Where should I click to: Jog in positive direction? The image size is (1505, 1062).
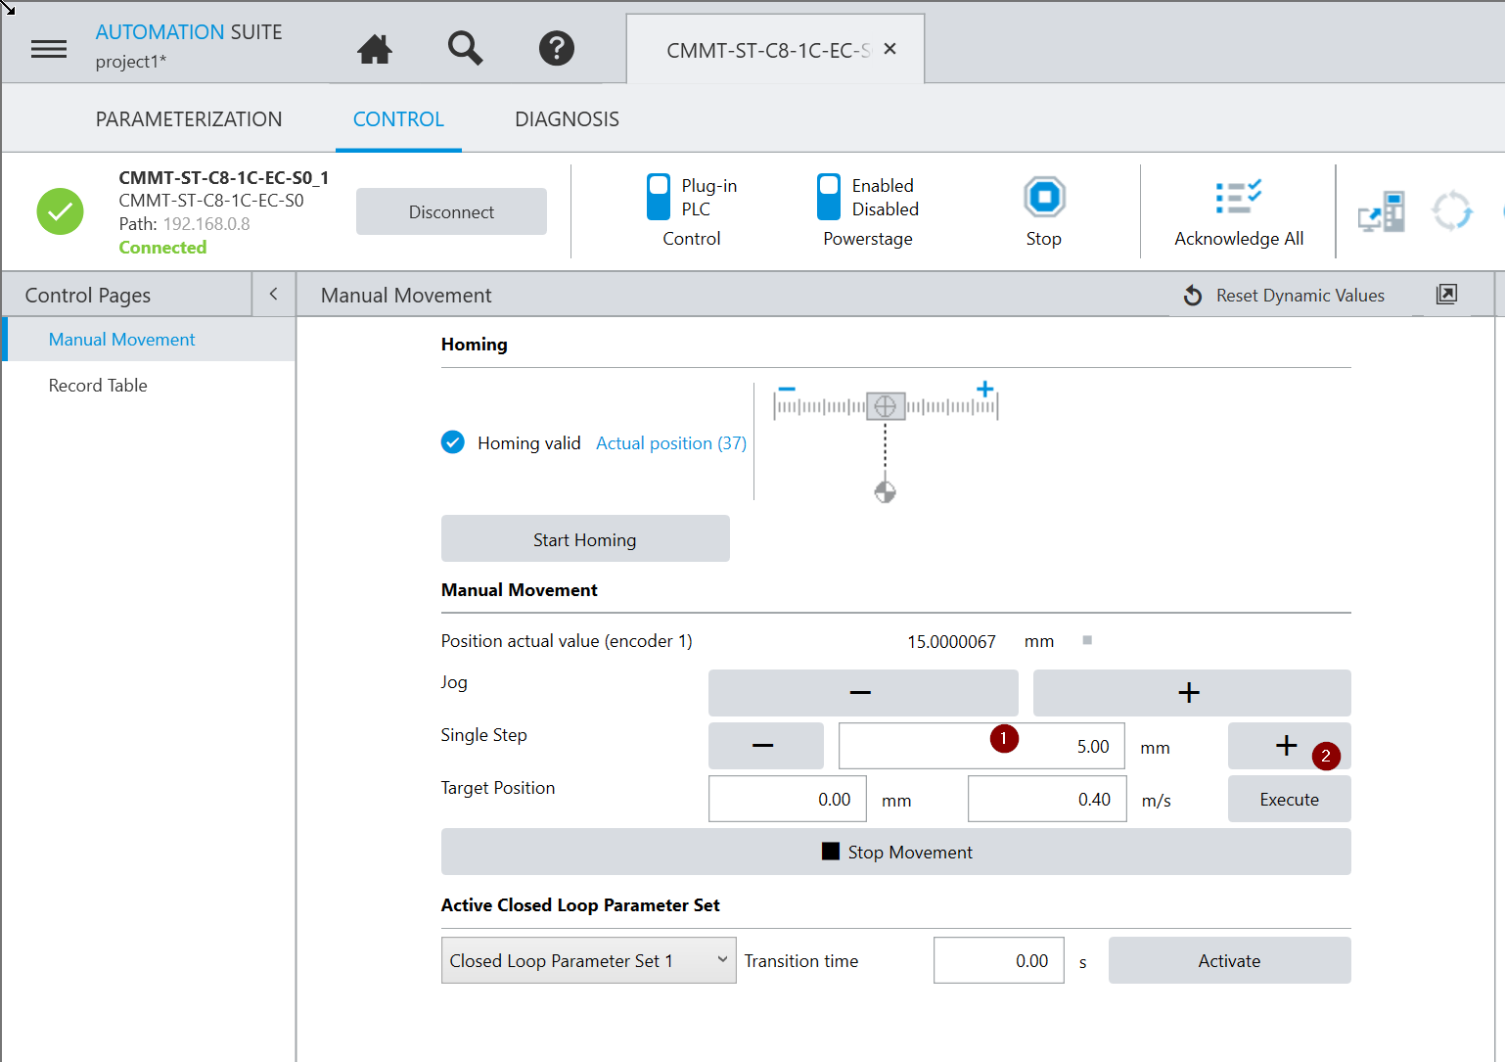coord(1191,693)
